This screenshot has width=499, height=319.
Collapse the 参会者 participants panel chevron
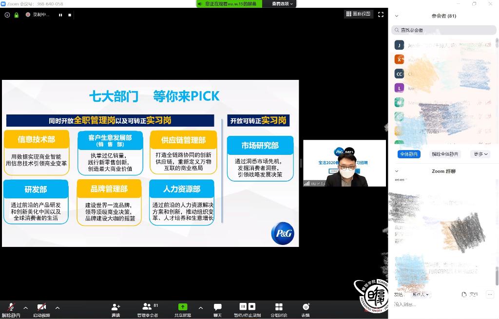397,16
